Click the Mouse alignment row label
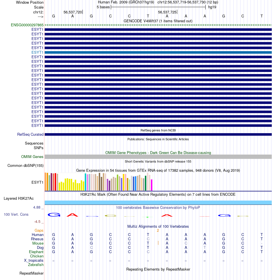Viewport: 272px width, 280px height. [38, 243]
